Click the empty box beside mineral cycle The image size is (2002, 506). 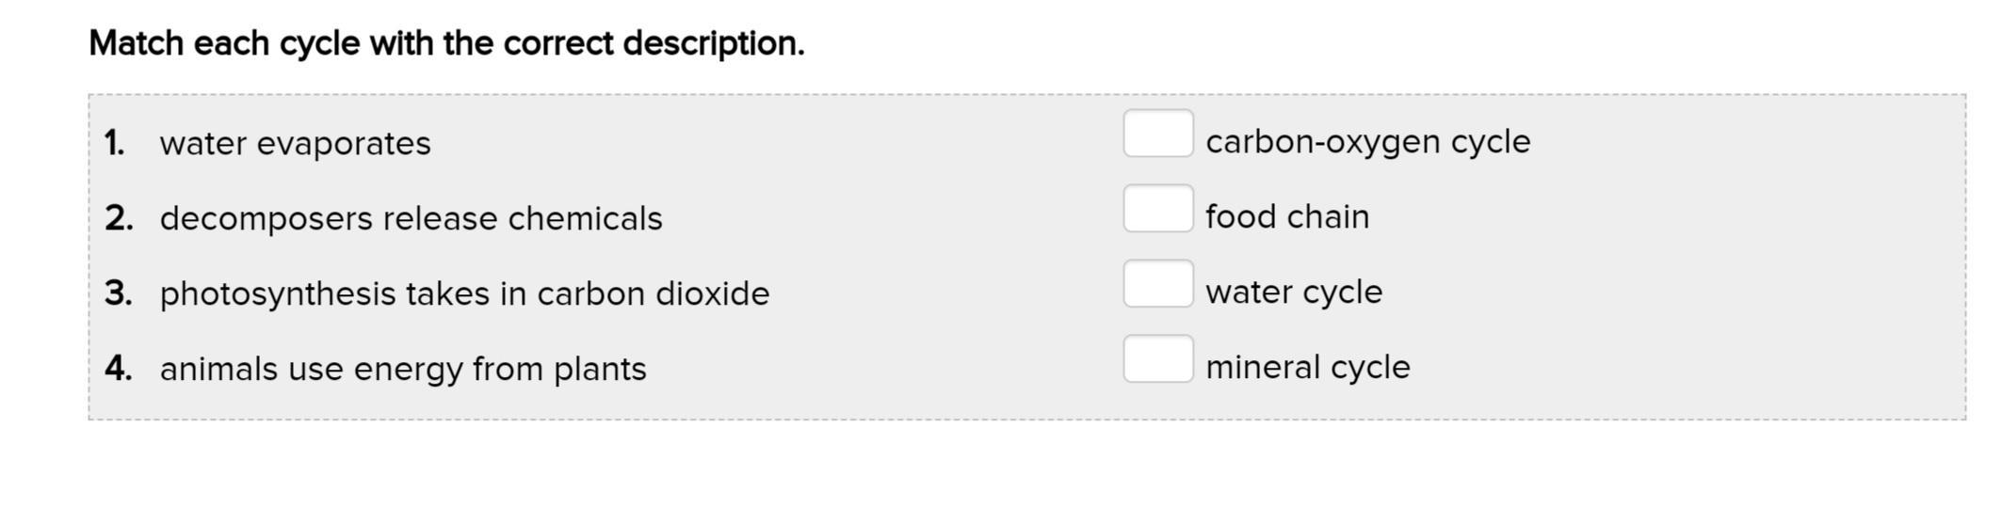tap(1157, 359)
